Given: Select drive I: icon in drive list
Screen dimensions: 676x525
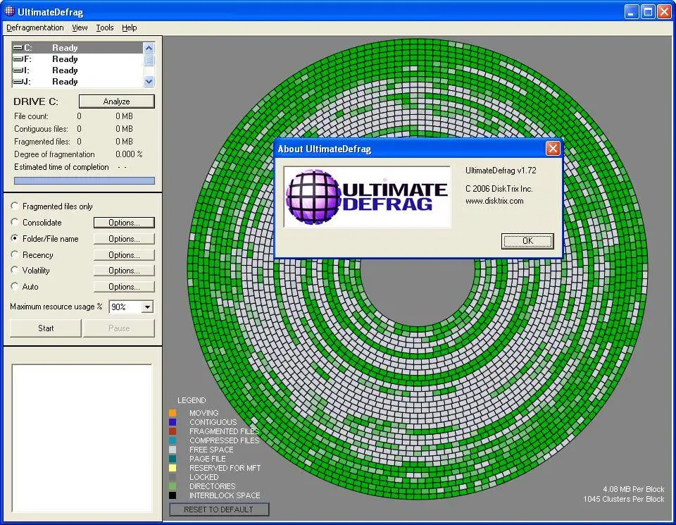Looking at the screenshot, I should [18, 70].
